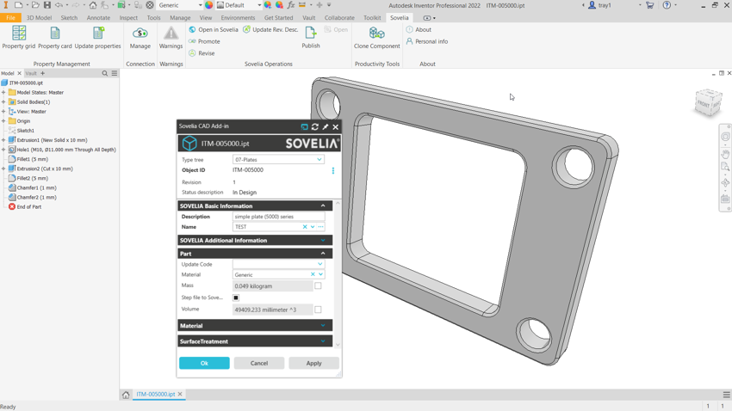This screenshot has height=411, width=732.
Task: Expand Extrusion1 node in model tree
Action: 3,140
